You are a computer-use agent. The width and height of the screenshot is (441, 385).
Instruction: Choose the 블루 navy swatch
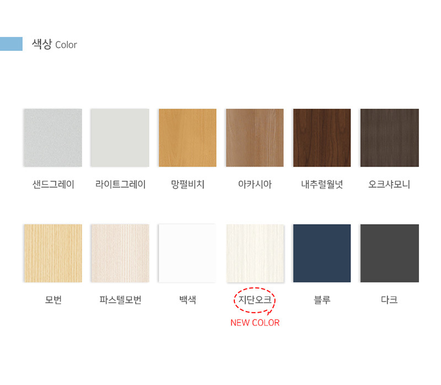[x=322, y=253]
